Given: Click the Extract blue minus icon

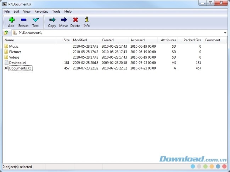Looking at the screenshot, I should point(23,20).
